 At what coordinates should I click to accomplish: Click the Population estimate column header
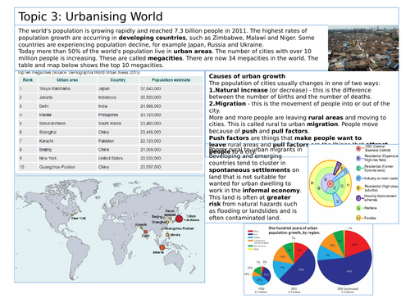click(x=171, y=80)
